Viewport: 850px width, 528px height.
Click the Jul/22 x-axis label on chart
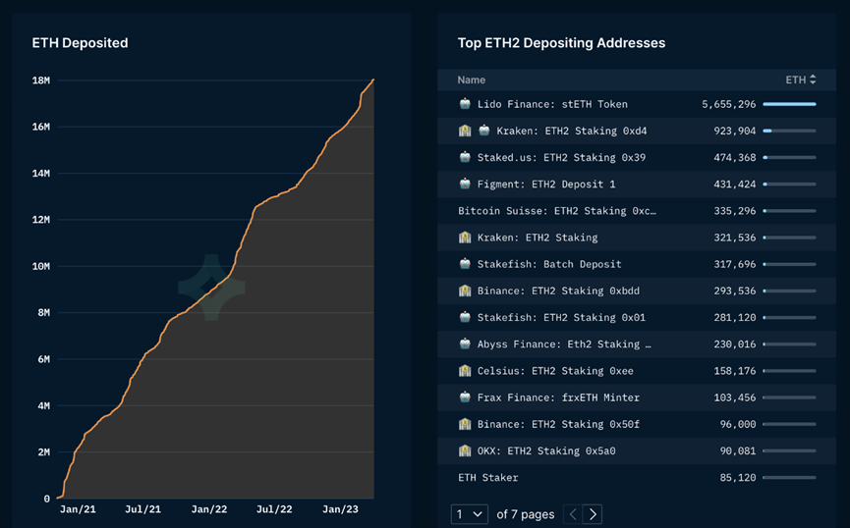tap(274, 509)
